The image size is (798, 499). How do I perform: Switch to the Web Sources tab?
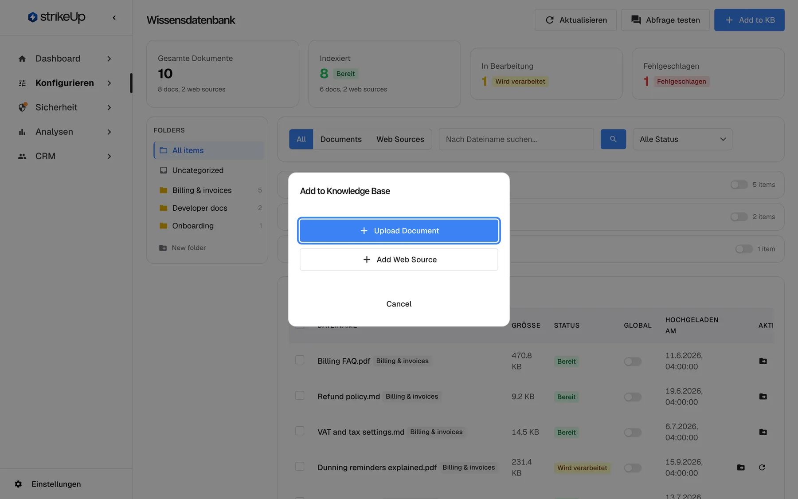[x=400, y=139]
